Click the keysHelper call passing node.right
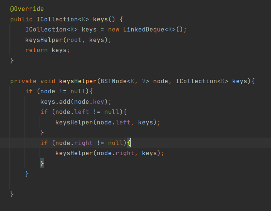Image resolution: width=271 pixels, height=211 pixels. click(x=74, y=153)
